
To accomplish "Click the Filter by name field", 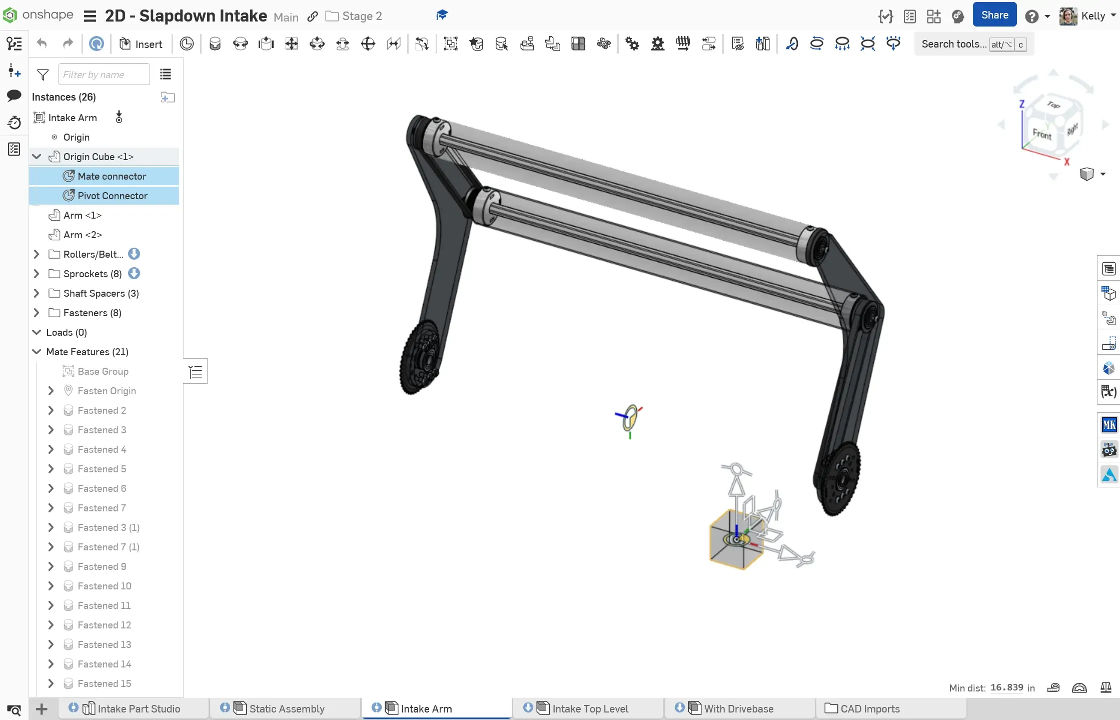I will [x=104, y=75].
